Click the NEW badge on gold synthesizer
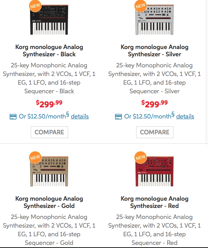The width and height of the screenshot is (208, 248). (x=35, y=158)
